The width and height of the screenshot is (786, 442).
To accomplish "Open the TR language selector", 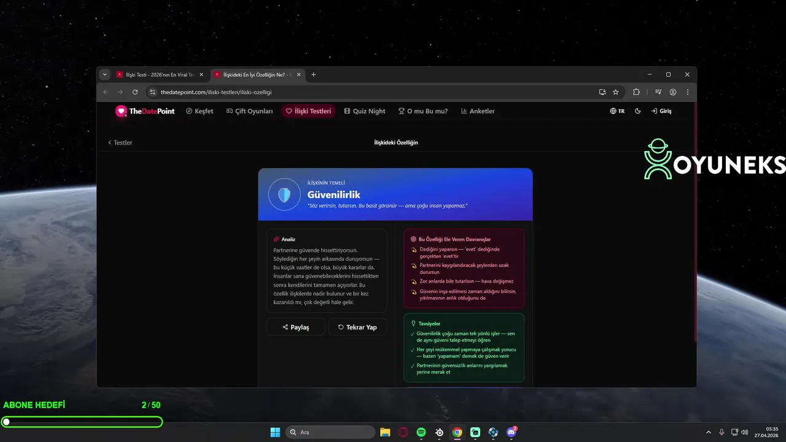I will click(x=617, y=111).
